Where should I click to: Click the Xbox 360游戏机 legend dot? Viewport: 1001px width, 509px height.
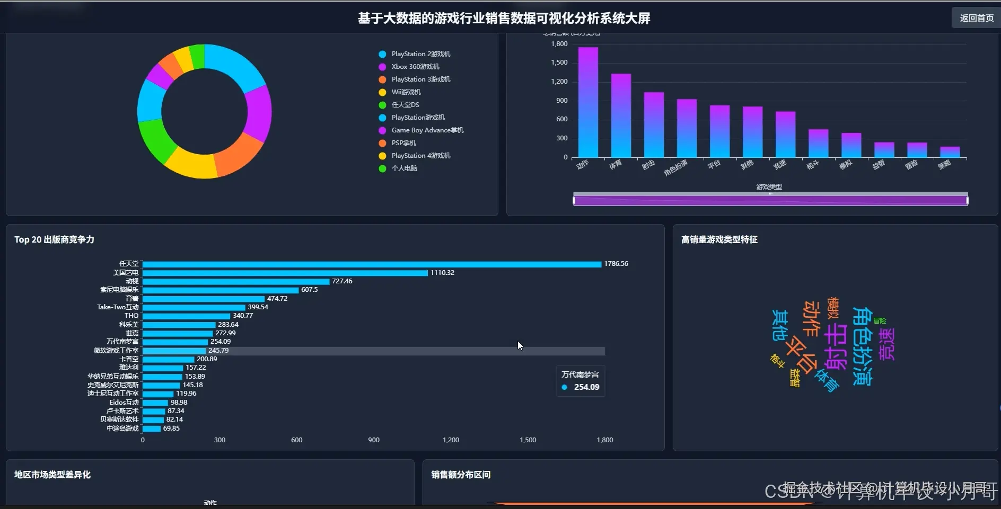point(382,66)
